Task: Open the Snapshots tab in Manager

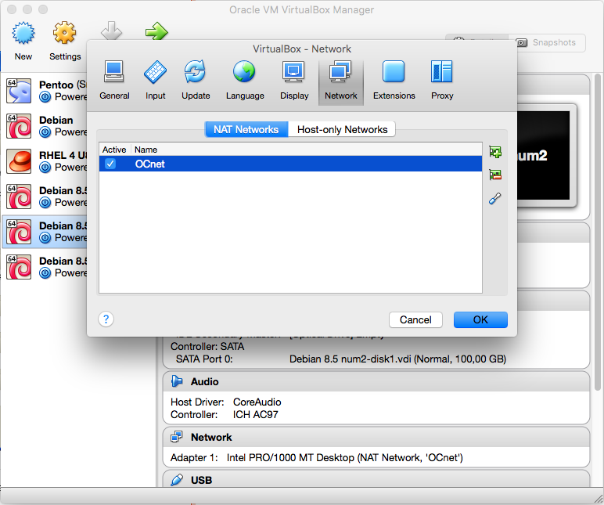Action: 547,42
